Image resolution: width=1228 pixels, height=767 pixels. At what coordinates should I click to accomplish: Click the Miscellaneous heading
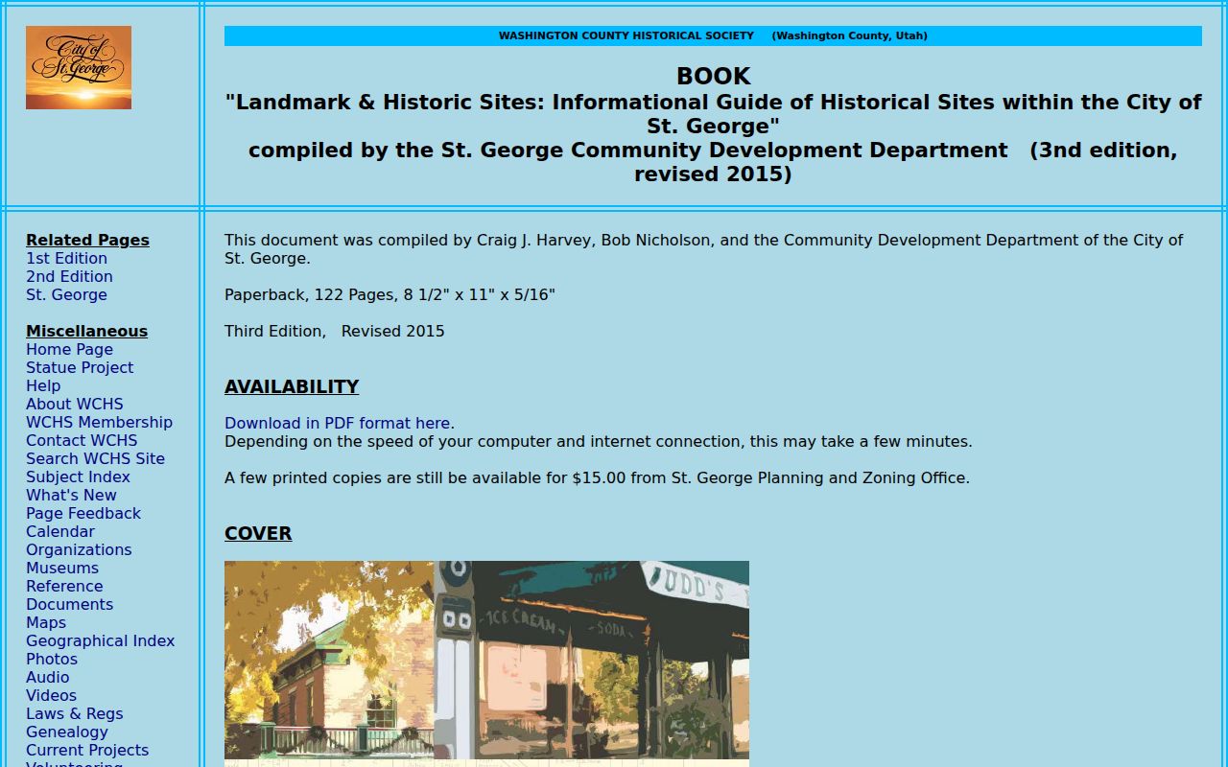point(86,331)
